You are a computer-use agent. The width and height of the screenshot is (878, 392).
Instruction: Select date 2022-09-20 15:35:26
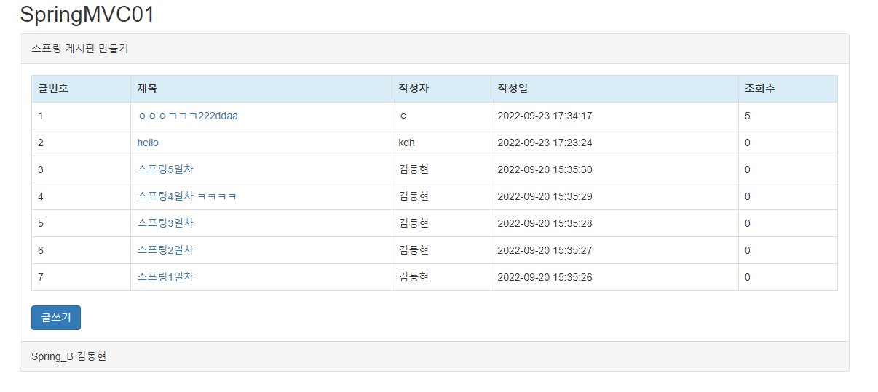[x=545, y=277]
